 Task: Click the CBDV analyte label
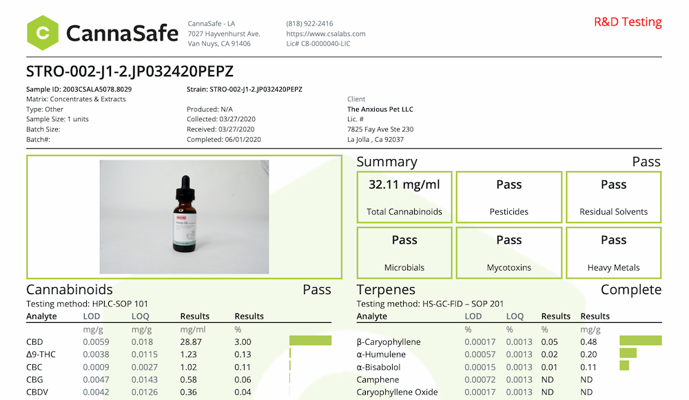pyautogui.click(x=37, y=392)
